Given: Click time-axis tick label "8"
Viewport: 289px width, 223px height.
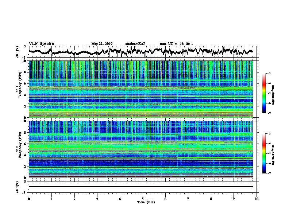Looking at the screenshot, I should (211, 199).
